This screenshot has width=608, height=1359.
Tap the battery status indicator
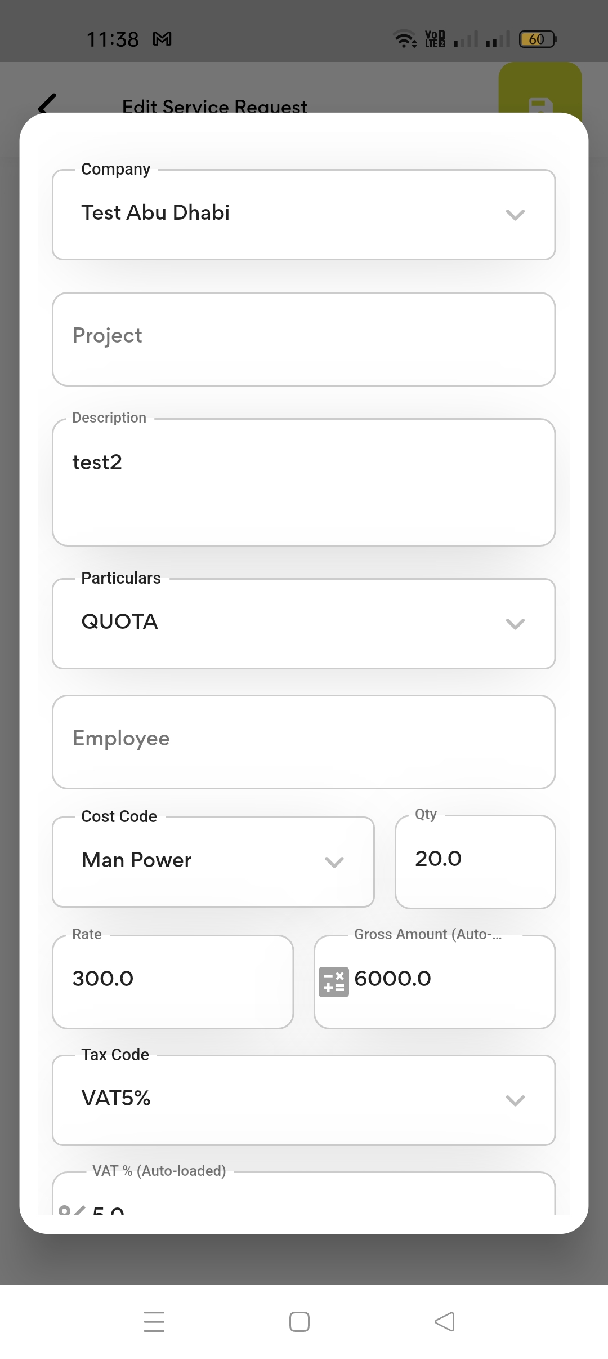coord(537,39)
